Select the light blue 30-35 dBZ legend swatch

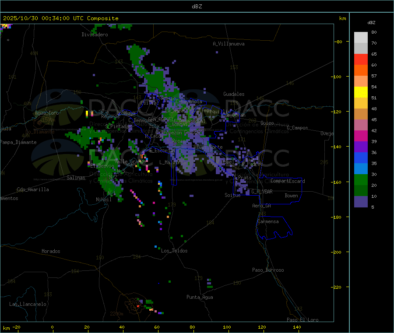point(361,169)
